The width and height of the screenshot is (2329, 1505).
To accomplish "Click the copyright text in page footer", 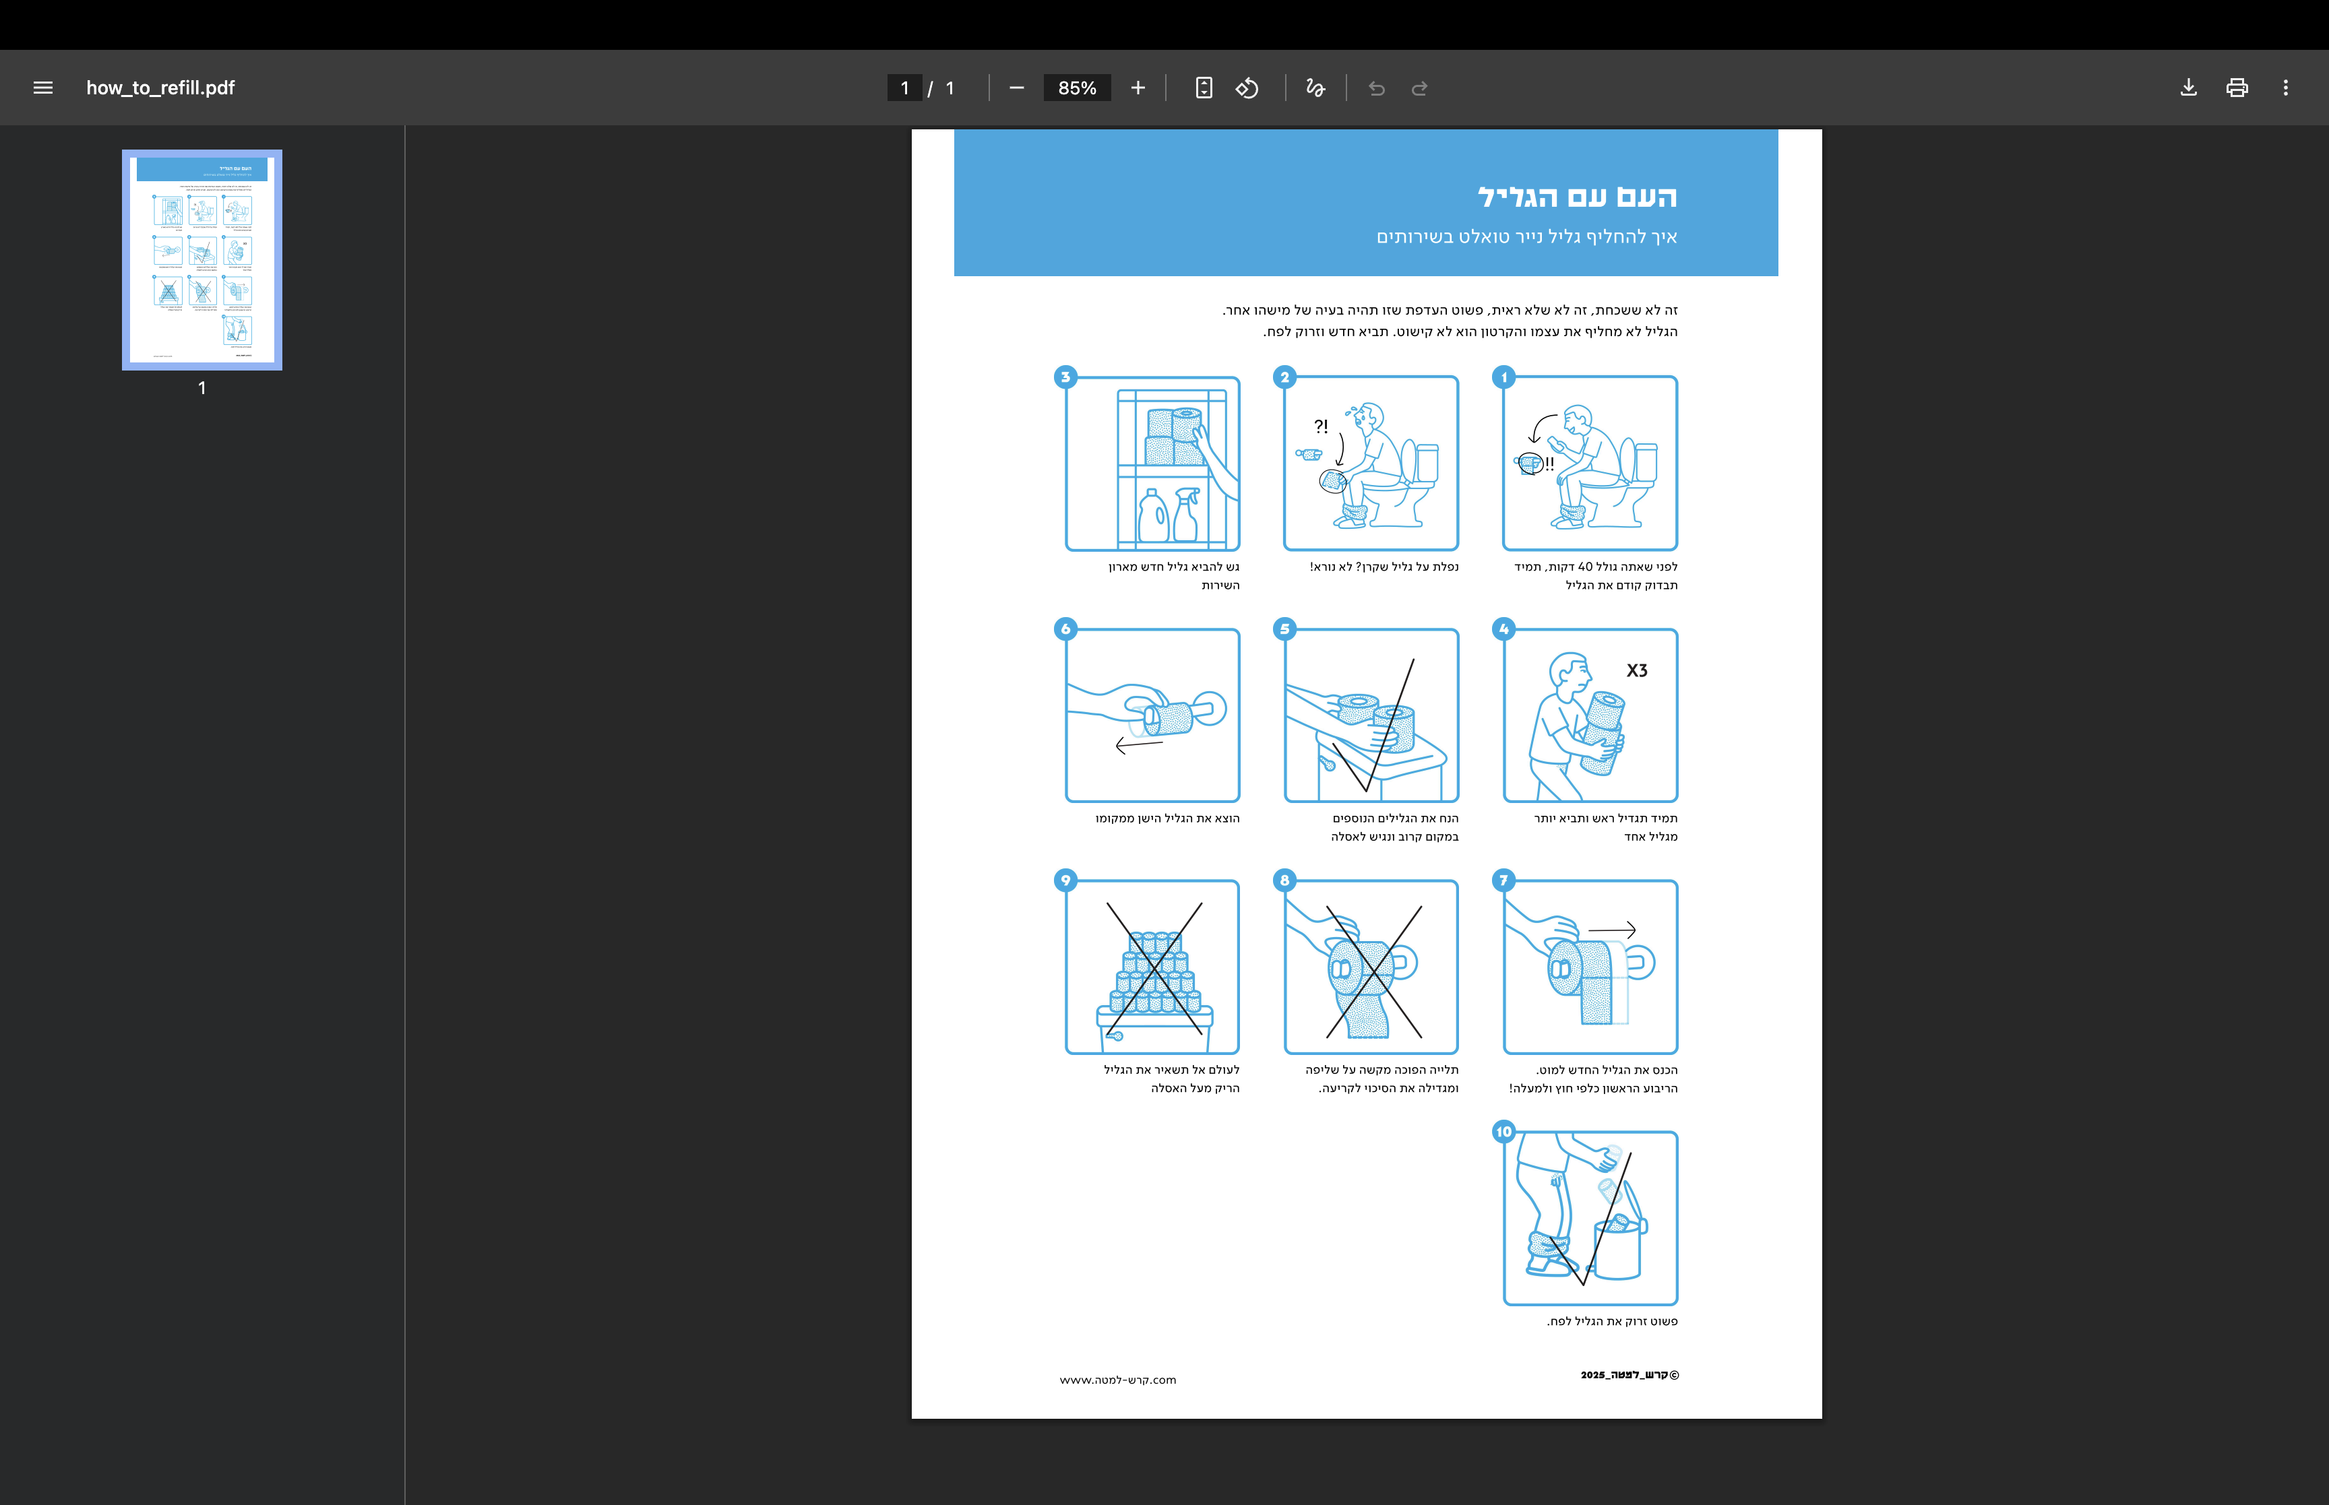I will (x=1629, y=1375).
